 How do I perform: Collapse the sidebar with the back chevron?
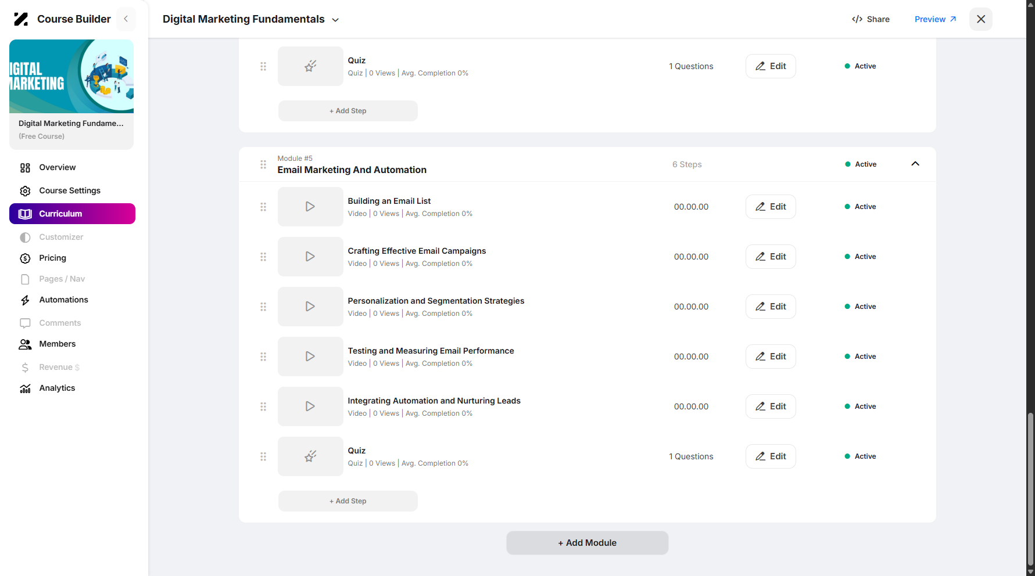[126, 19]
